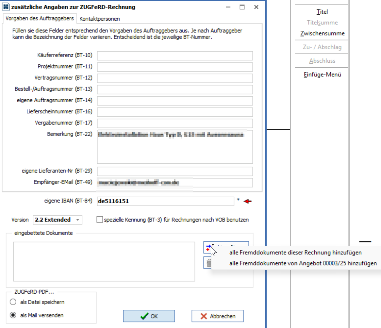Confirm the dialog with OK button
The height and width of the screenshot is (328, 381).
pos(149,316)
